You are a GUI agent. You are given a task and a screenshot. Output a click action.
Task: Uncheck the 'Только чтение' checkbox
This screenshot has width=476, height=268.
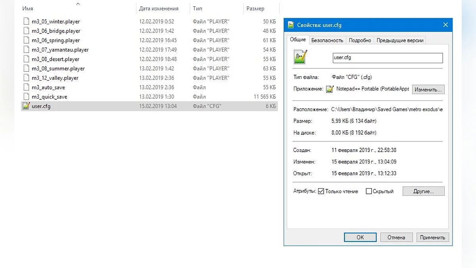[321, 191]
